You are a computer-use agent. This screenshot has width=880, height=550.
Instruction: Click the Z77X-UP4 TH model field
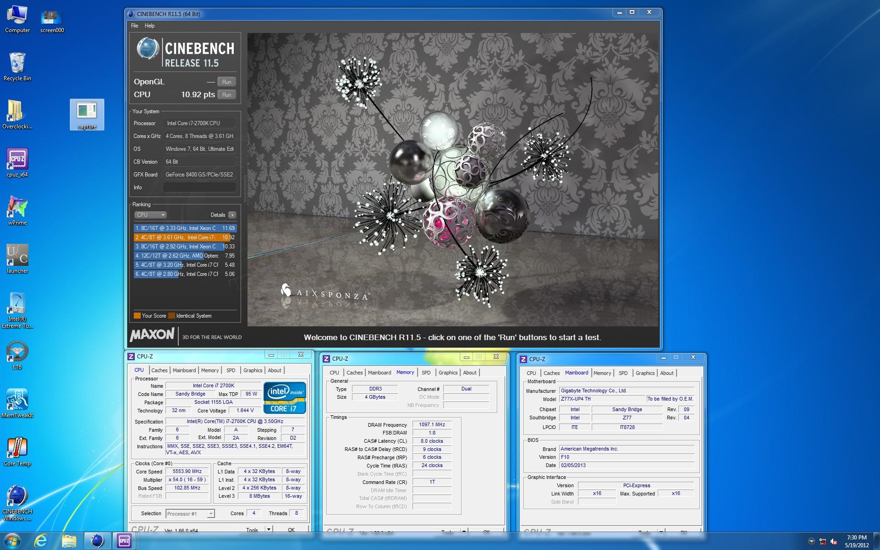602,399
